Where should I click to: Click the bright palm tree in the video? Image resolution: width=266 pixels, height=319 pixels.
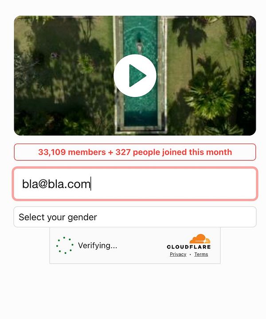pyautogui.click(x=210, y=97)
